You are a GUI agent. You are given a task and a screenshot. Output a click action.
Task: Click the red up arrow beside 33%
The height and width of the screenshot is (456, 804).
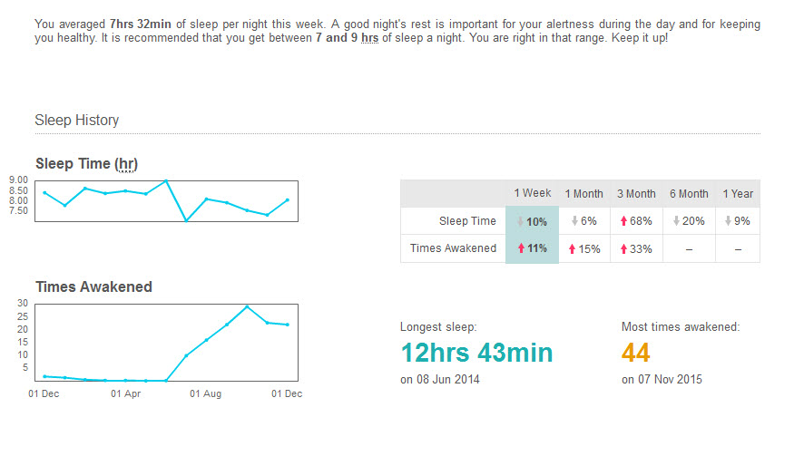click(x=623, y=249)
